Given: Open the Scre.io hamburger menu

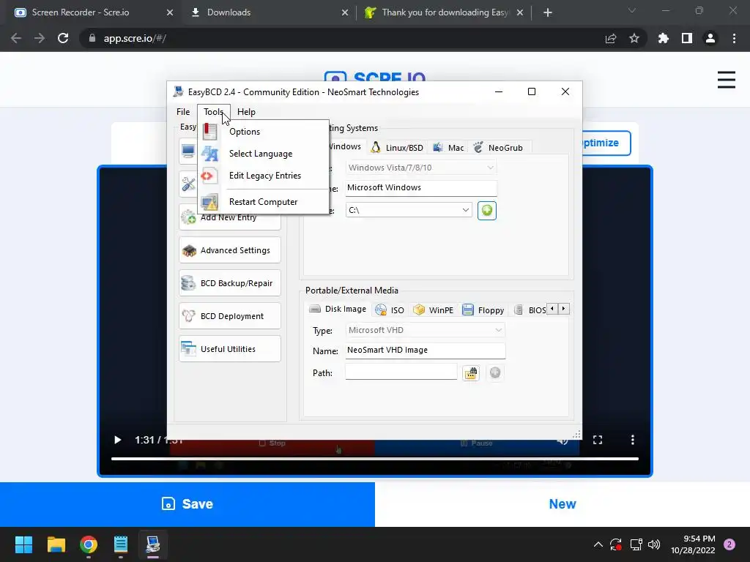Looking at the screenshot, I should coord(726,80).
